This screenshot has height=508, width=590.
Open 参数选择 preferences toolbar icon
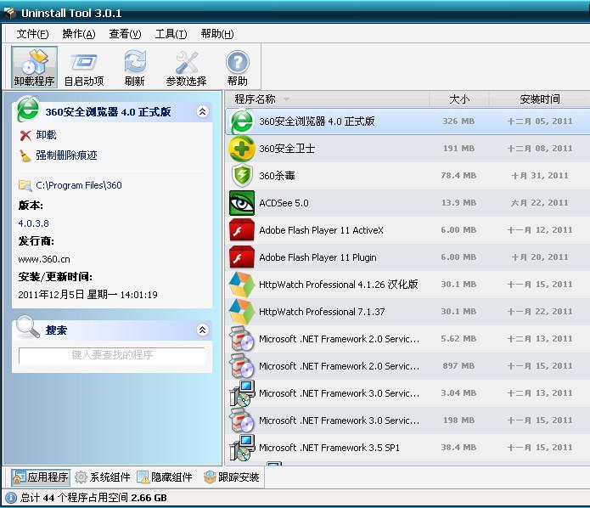click(x=186, y=67)
